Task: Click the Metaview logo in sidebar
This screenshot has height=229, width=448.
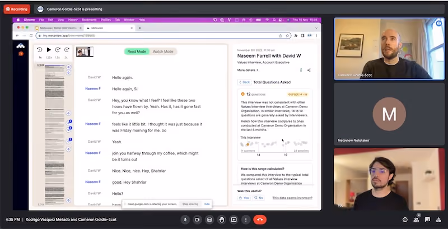Action: click(x=21, y=46)
